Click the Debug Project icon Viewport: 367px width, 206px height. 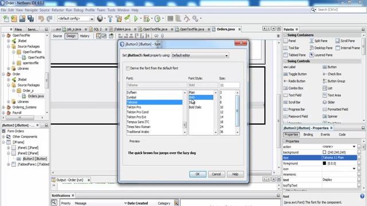point(147,18)
